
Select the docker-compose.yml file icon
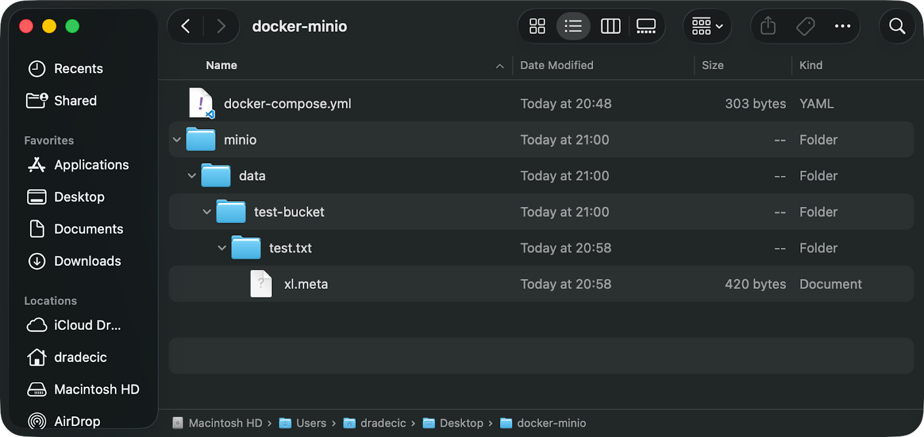coord(202,103)
